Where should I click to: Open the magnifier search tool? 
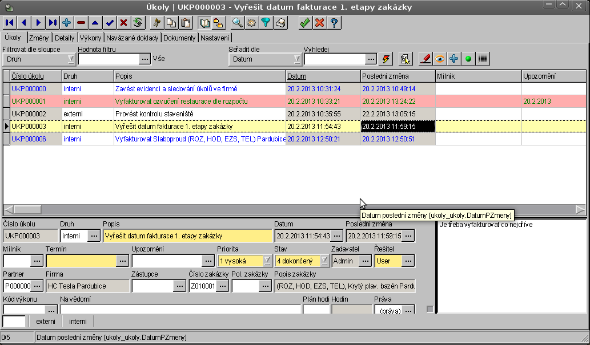coord(237,23)
